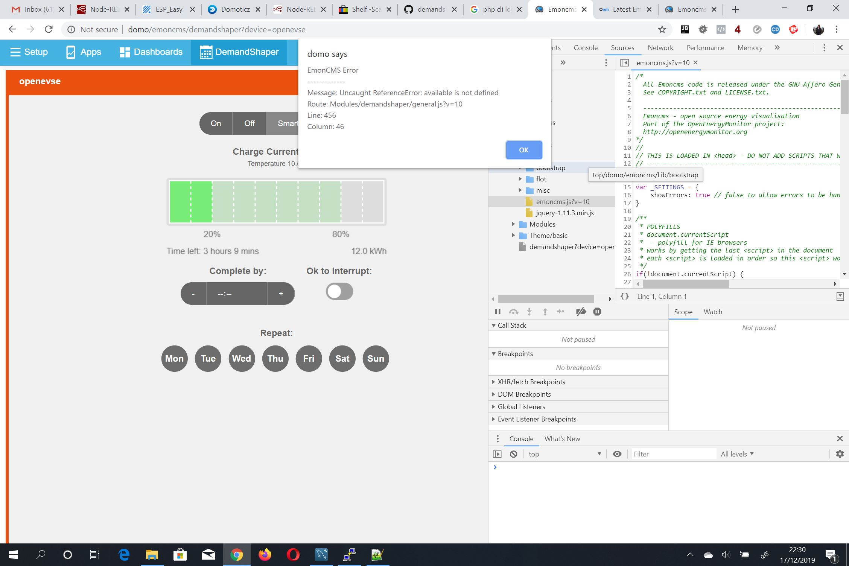
Task: Click Step out debugger icon
Action: click(545, 312)
